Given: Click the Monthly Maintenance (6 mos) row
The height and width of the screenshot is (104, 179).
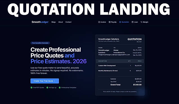Looking at the screenshot, I should pos(120,71).
